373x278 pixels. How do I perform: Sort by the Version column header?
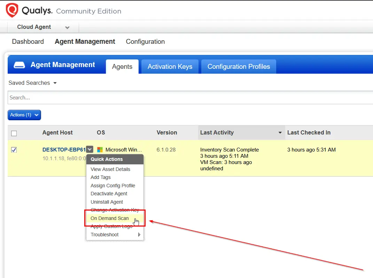click(167, 133)
